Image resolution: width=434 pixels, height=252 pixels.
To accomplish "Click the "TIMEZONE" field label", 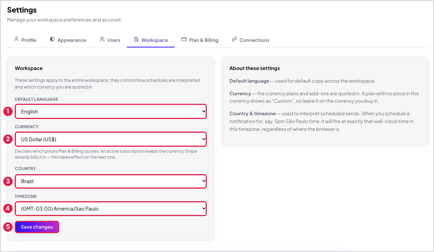I will click(x=26, y=196).
